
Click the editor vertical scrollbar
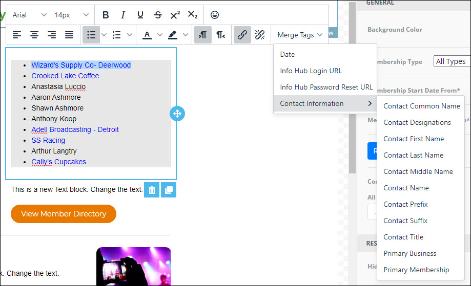[x=352, y=87]
